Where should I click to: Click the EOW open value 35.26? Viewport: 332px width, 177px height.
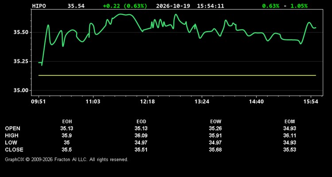(215, 128)
